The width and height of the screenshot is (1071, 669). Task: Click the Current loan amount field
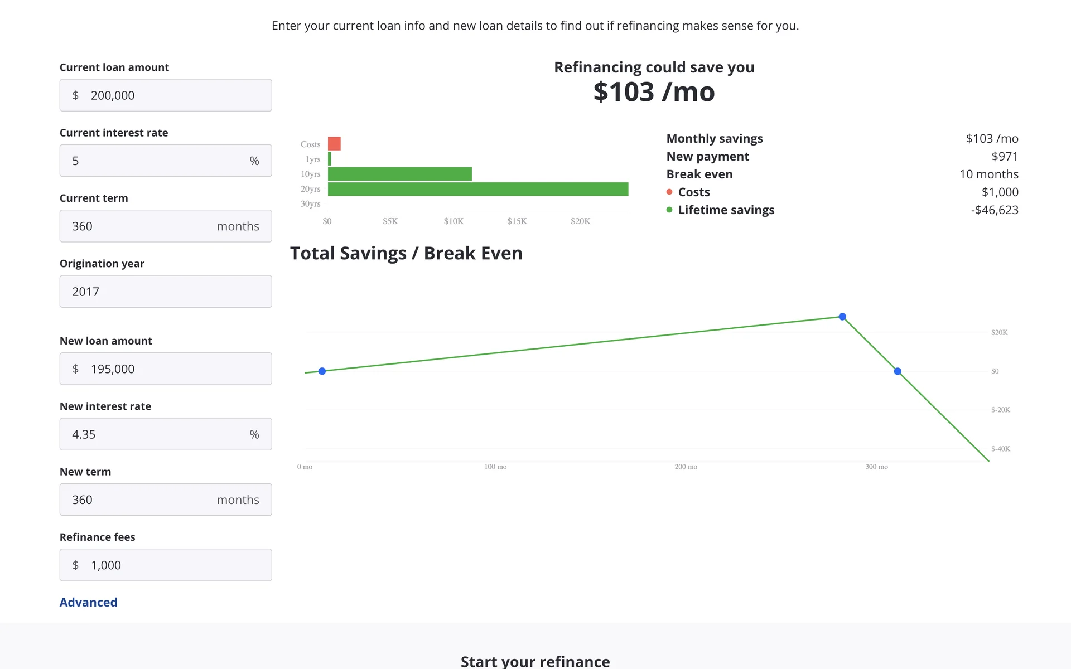tap(166, 95)
